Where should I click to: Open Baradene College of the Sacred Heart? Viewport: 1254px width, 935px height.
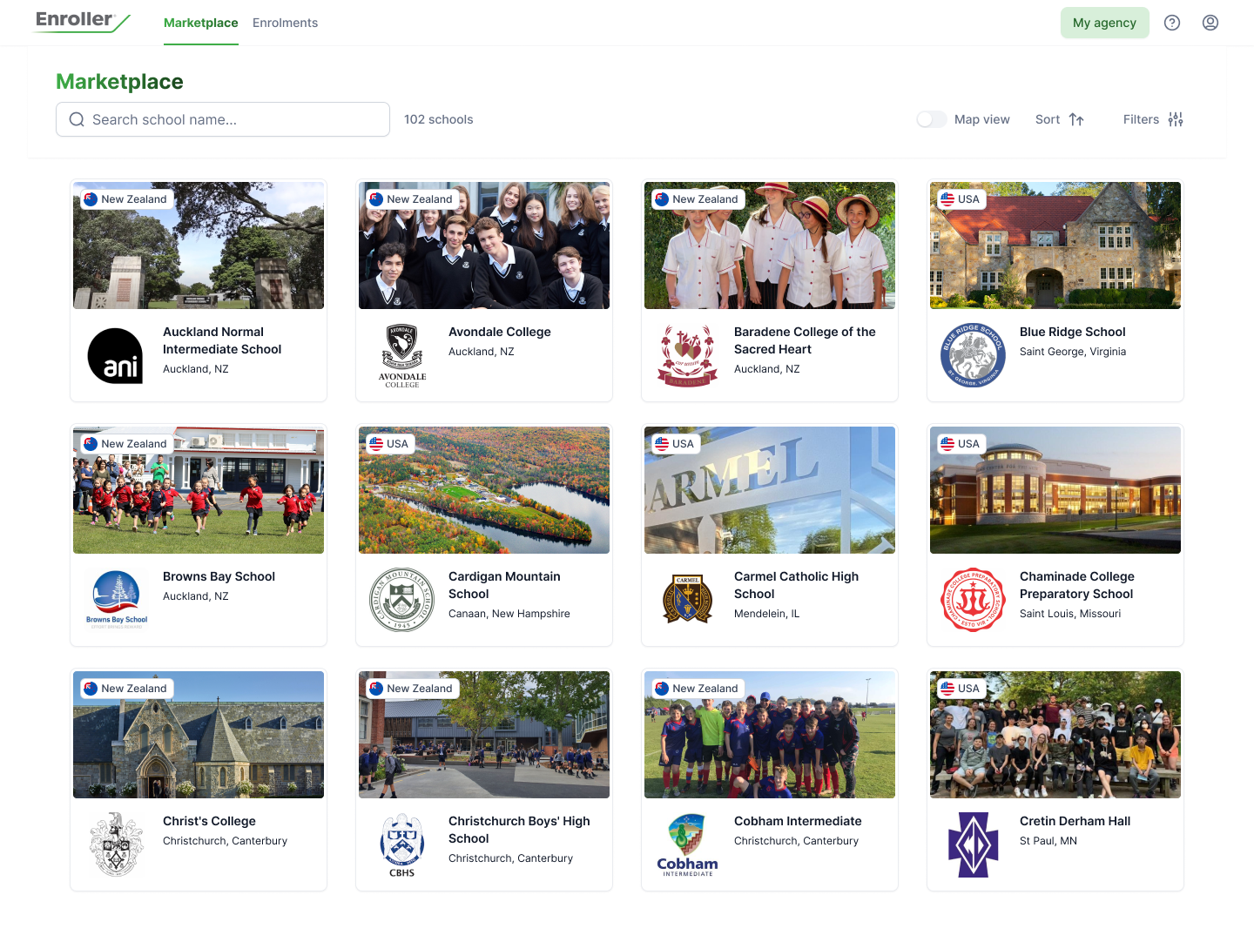point(805,340)
